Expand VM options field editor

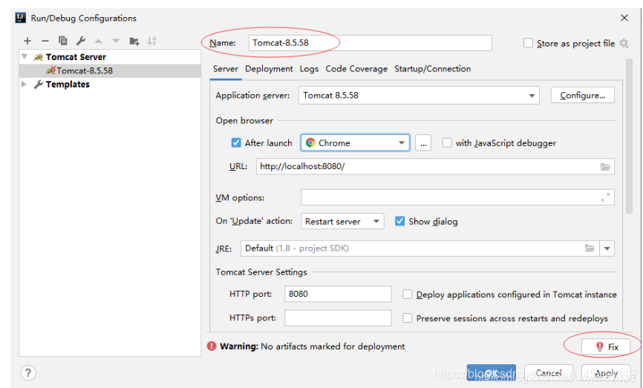click(x=605, y=197)
